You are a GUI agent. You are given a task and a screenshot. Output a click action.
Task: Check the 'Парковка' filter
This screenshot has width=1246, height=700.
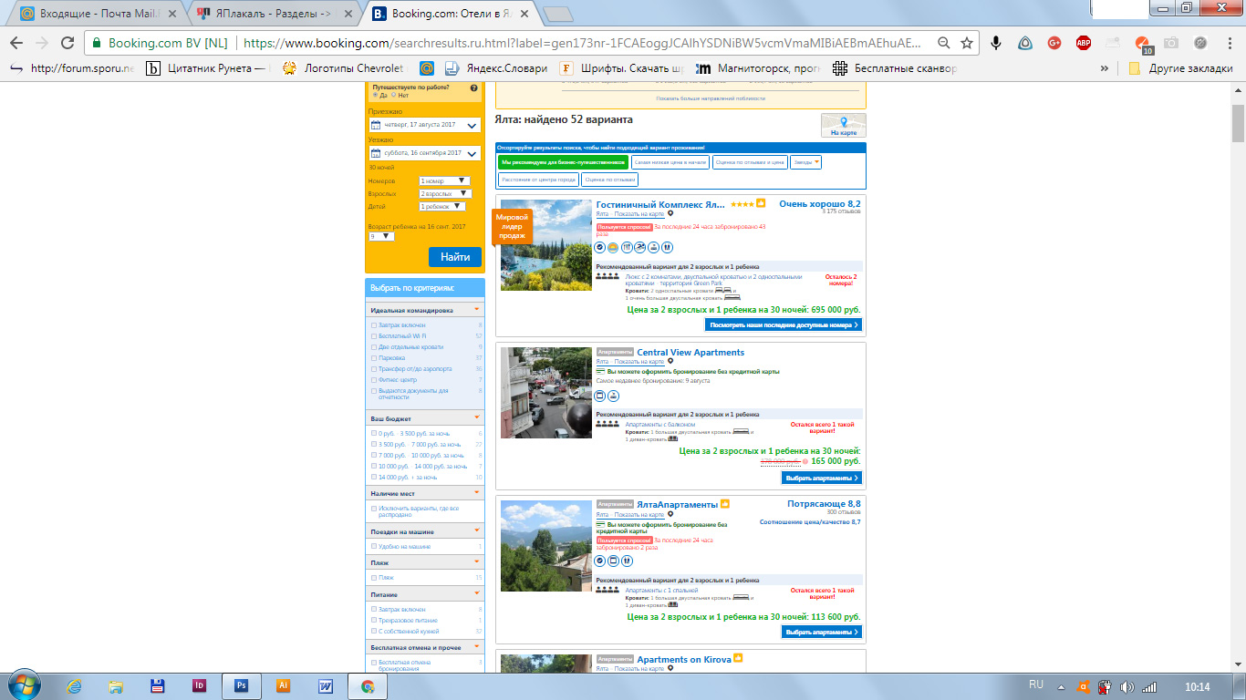tap(374, 358)
